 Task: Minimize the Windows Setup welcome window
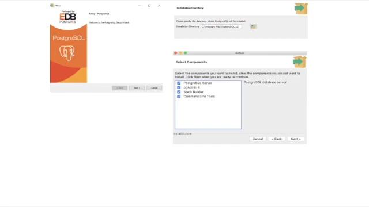140,5
